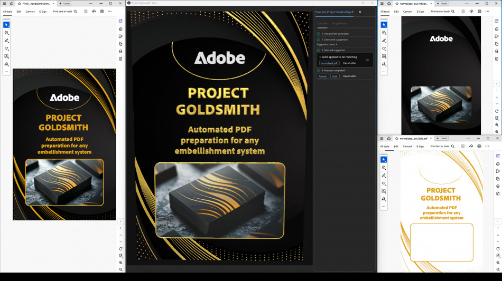
Task: Expand the three-dots toolbar menu in the normalized_out.Artwork window
Action: 487,11
